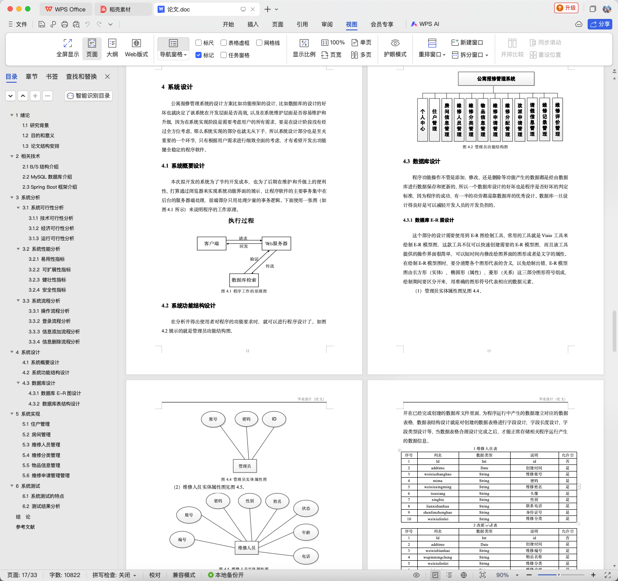Switch to the Chapters (章节) sidebar tab

(32, 77)
